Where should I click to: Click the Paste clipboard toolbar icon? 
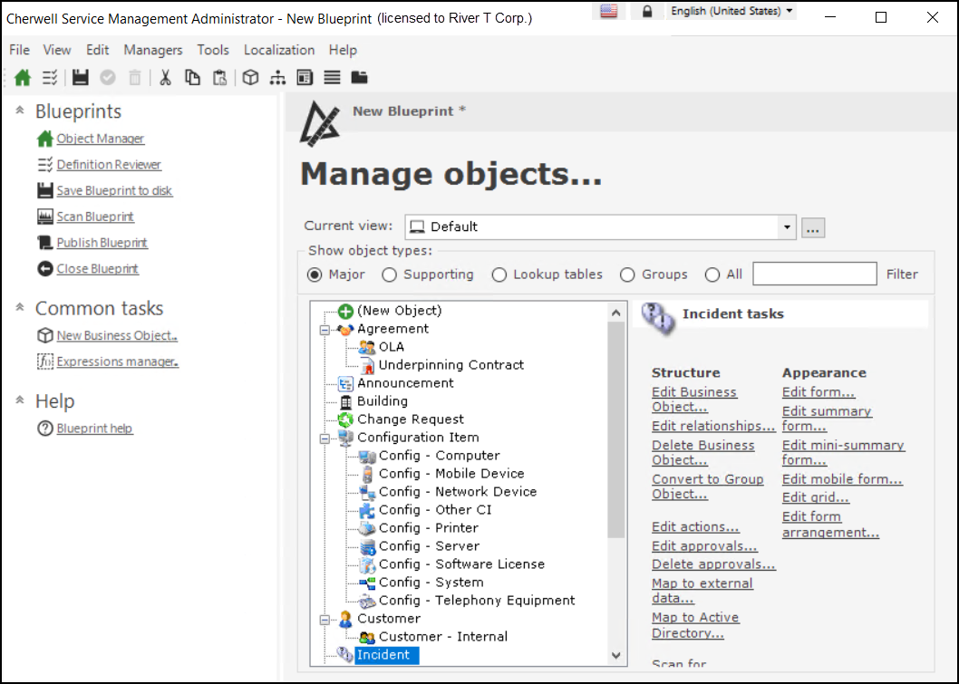[219, 78]
